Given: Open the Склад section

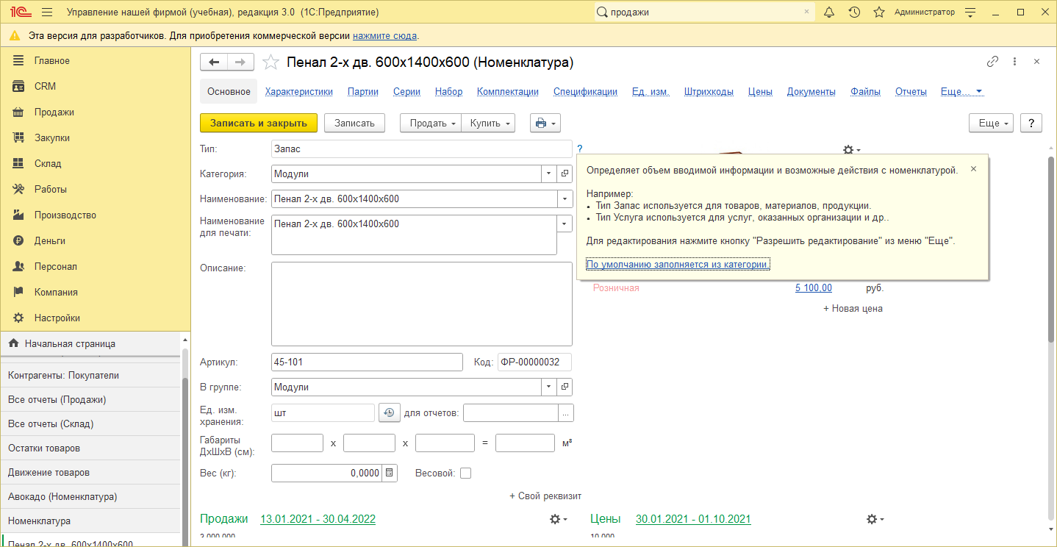Looking at the screenshot, I should (x=95, y=163).
